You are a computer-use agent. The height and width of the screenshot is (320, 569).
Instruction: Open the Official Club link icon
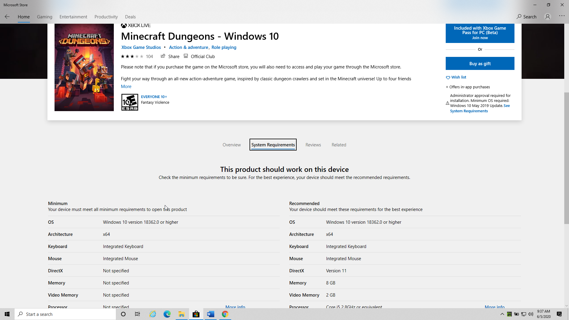pos(186,56)
